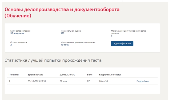This screenshot has width=169, height=105.
Task: Click the Максимальная оценка value 100
Action: 63,33
